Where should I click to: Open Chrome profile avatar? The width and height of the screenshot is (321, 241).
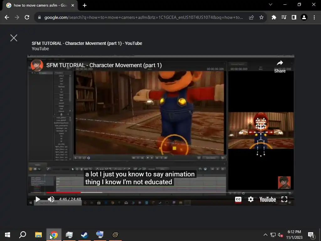pos(304,18)
